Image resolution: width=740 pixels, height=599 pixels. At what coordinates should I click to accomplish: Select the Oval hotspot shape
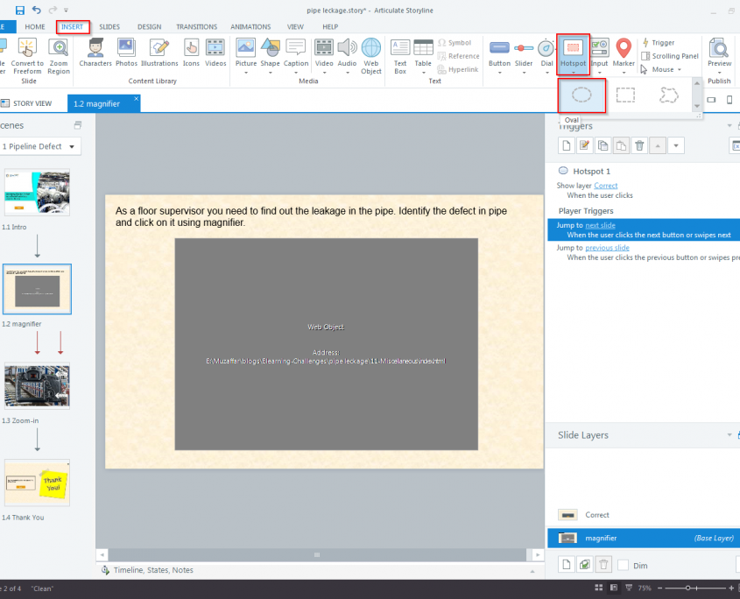[582, 95]
